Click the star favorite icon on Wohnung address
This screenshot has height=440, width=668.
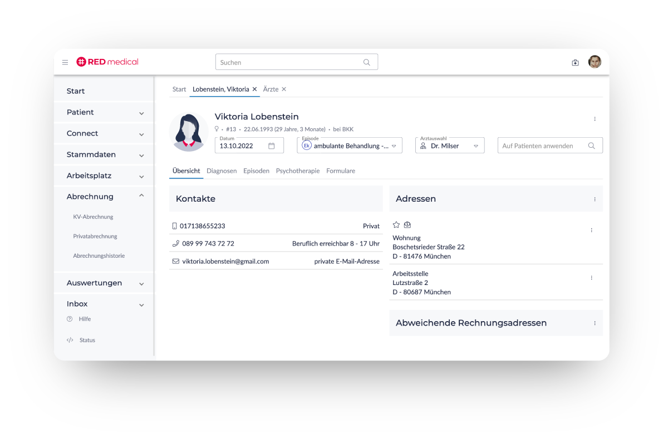396,225
